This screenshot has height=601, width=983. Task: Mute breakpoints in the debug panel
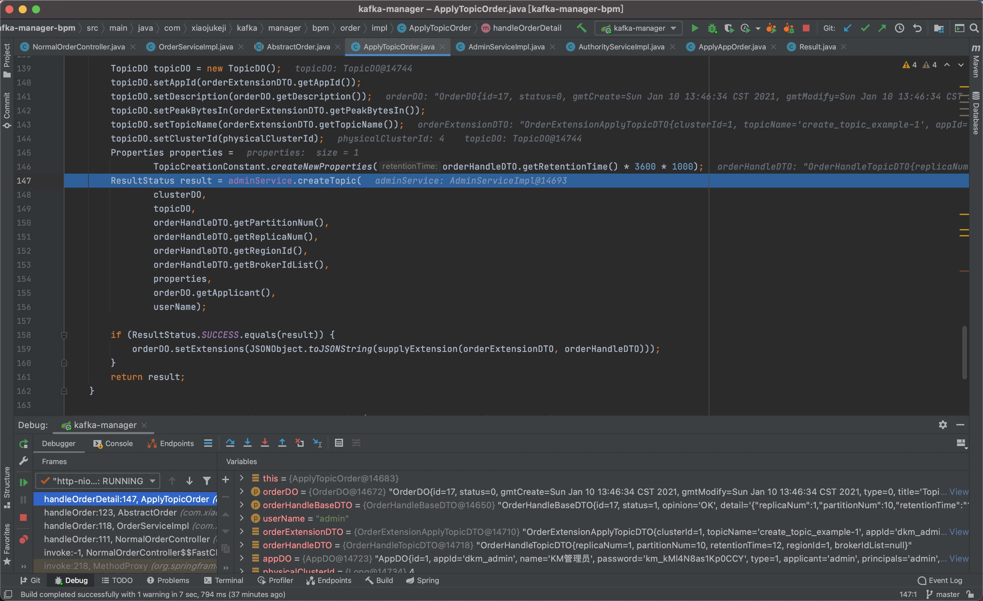click(24, 539)
